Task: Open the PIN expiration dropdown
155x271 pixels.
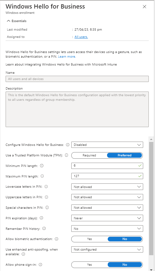Action: pos(107,218)
